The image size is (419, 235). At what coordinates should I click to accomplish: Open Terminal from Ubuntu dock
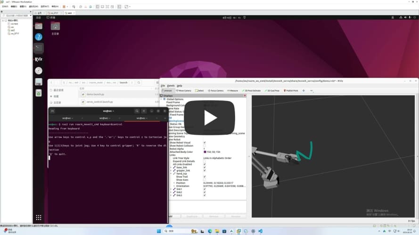pos(39,48)
